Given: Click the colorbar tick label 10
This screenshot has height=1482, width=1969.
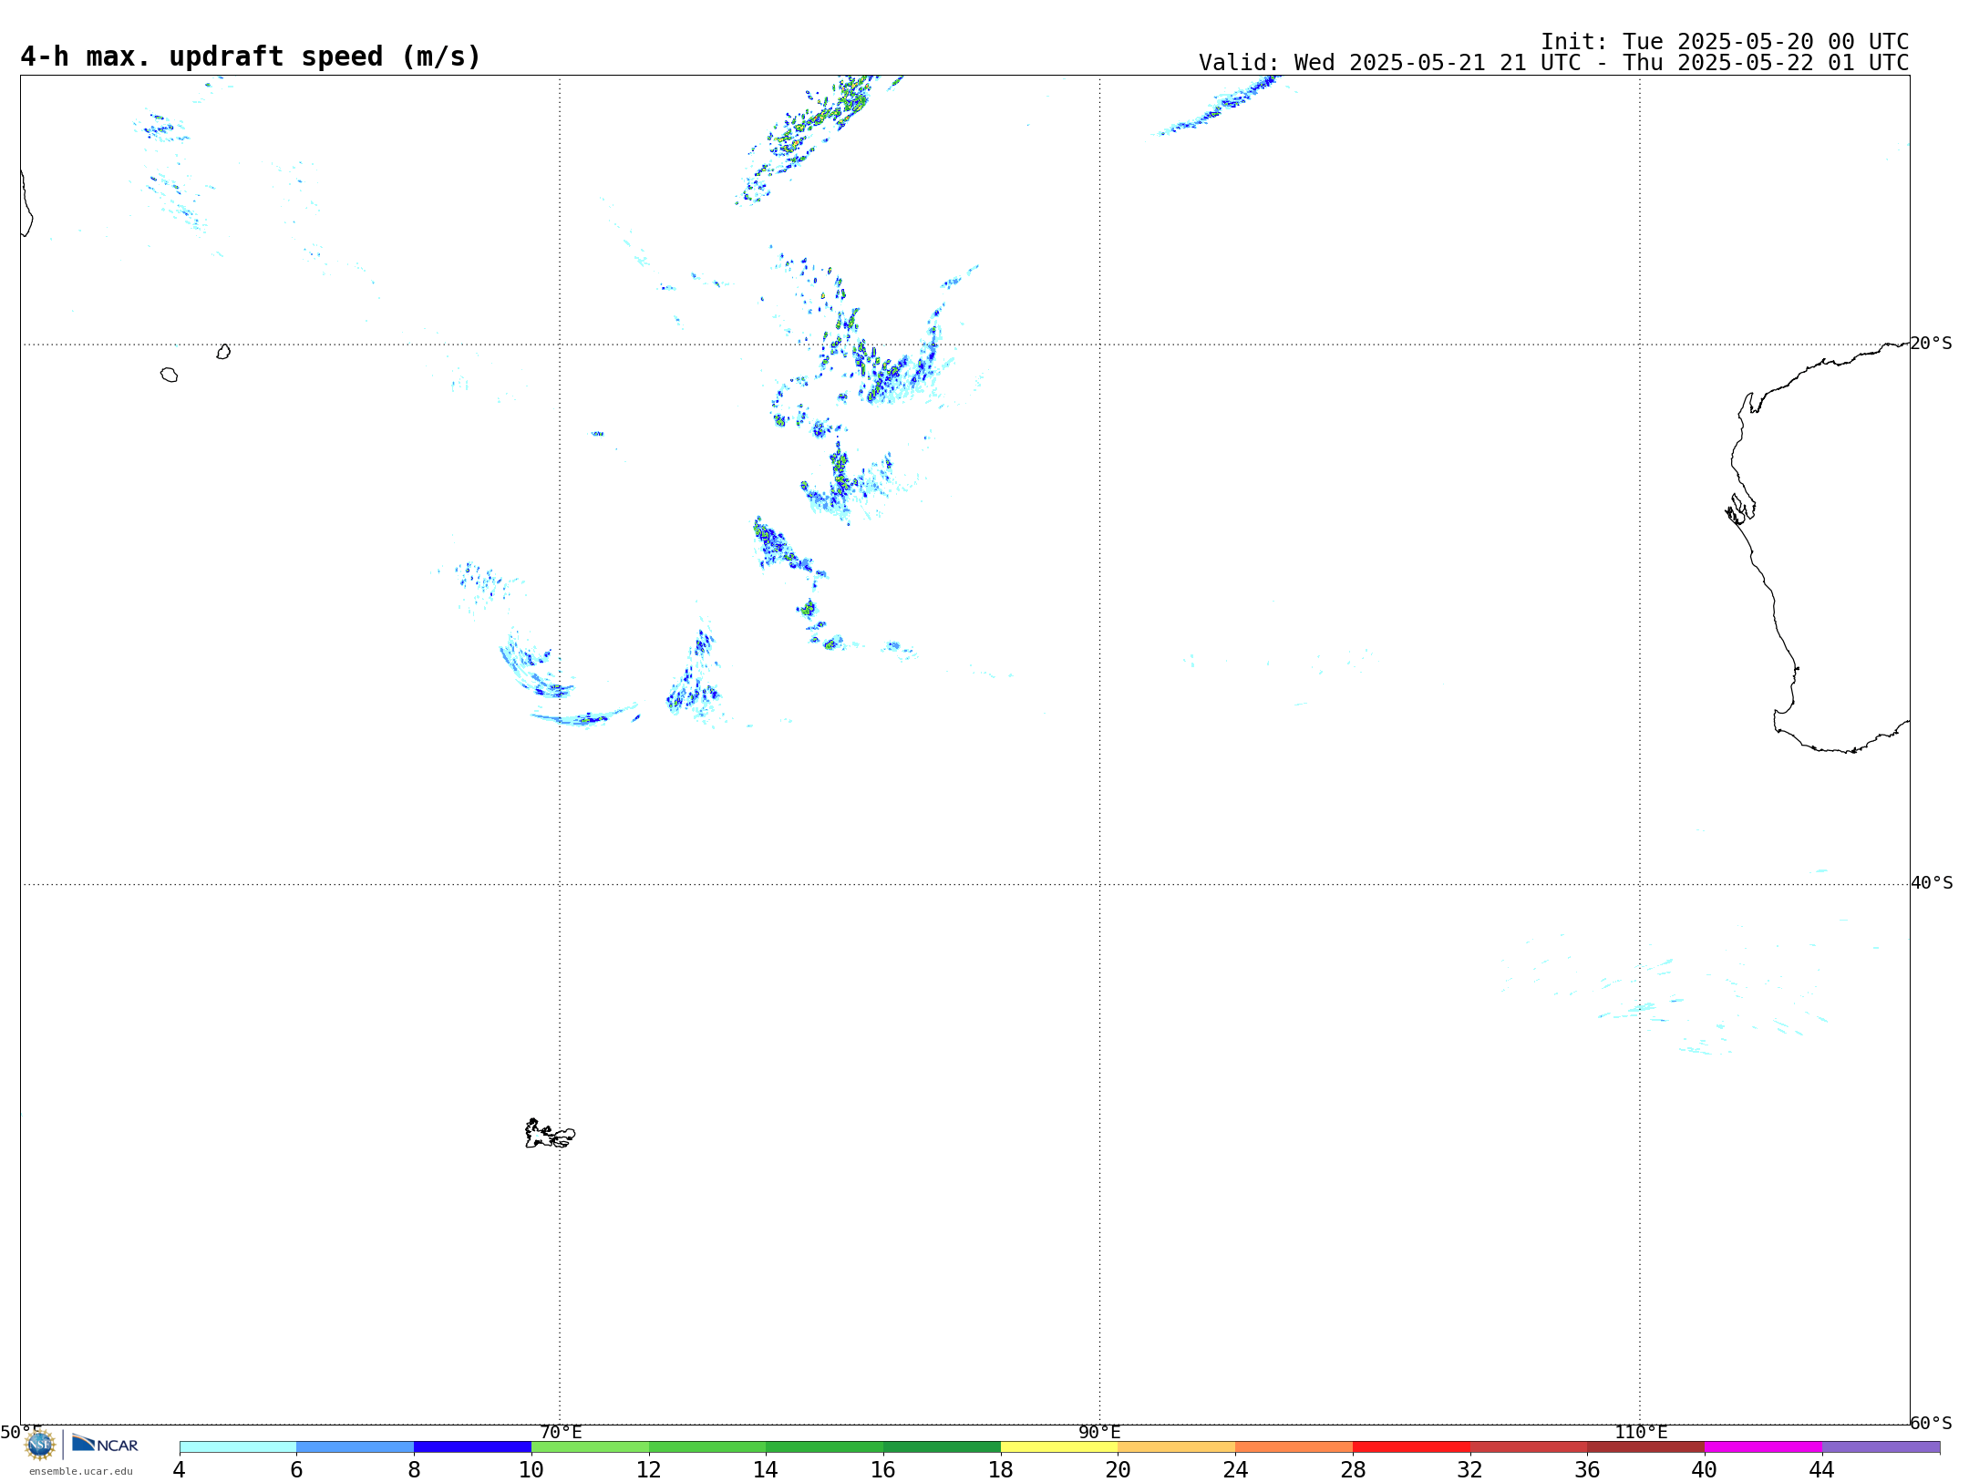Looking at the screenshot, I should pos(531,1469).
